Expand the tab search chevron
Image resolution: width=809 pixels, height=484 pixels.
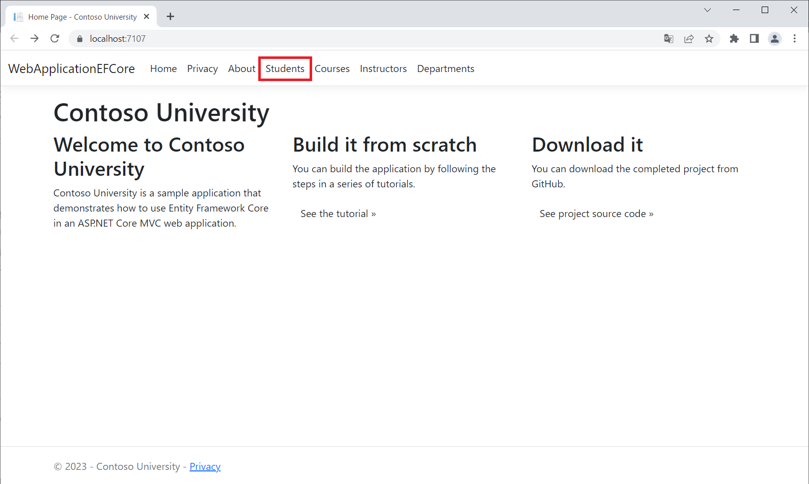(707, 10)
